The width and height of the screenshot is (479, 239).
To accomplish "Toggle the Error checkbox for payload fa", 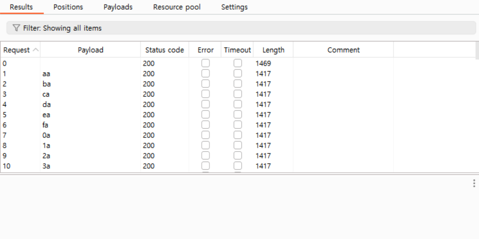I will coord(206,125).
